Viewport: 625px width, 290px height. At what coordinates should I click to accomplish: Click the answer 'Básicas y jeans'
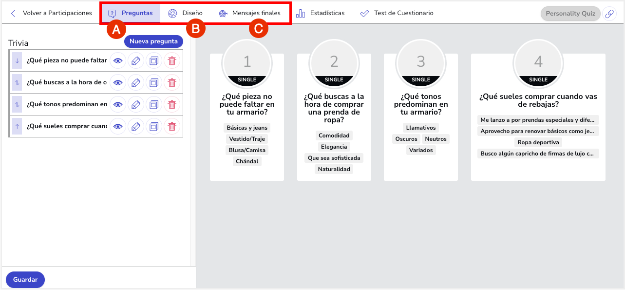click(247, 128)
